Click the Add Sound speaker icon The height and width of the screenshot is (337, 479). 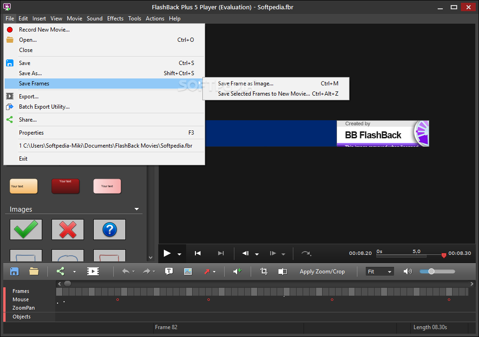click(237, 271)
